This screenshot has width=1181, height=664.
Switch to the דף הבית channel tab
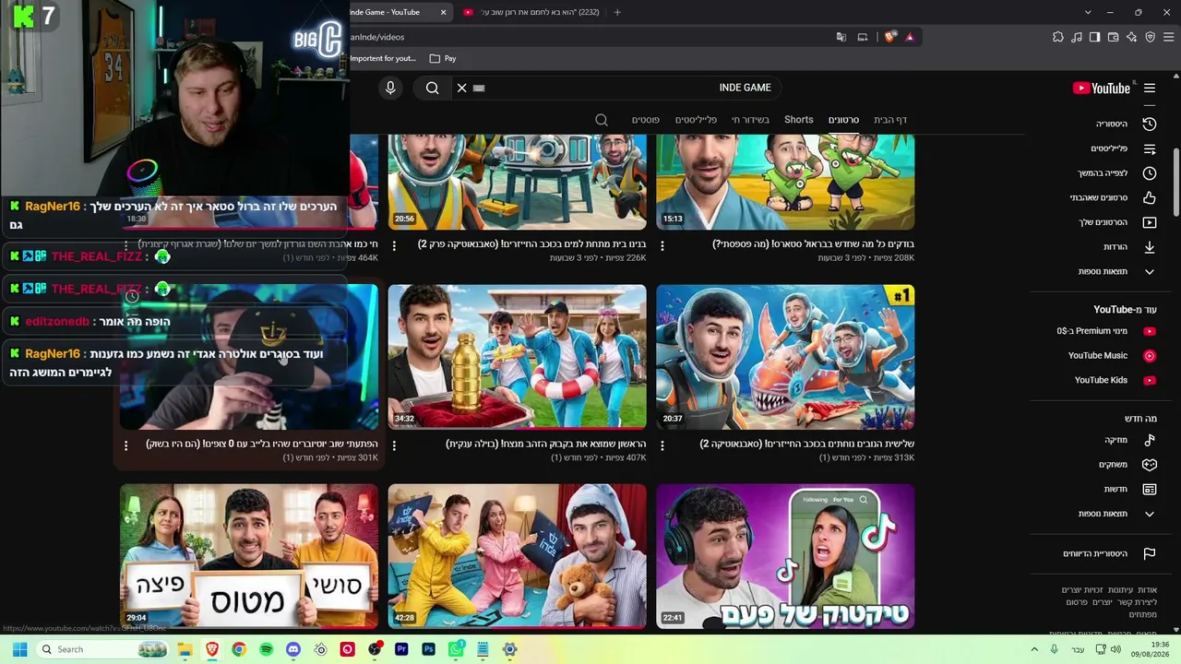(x=890, y=120)
